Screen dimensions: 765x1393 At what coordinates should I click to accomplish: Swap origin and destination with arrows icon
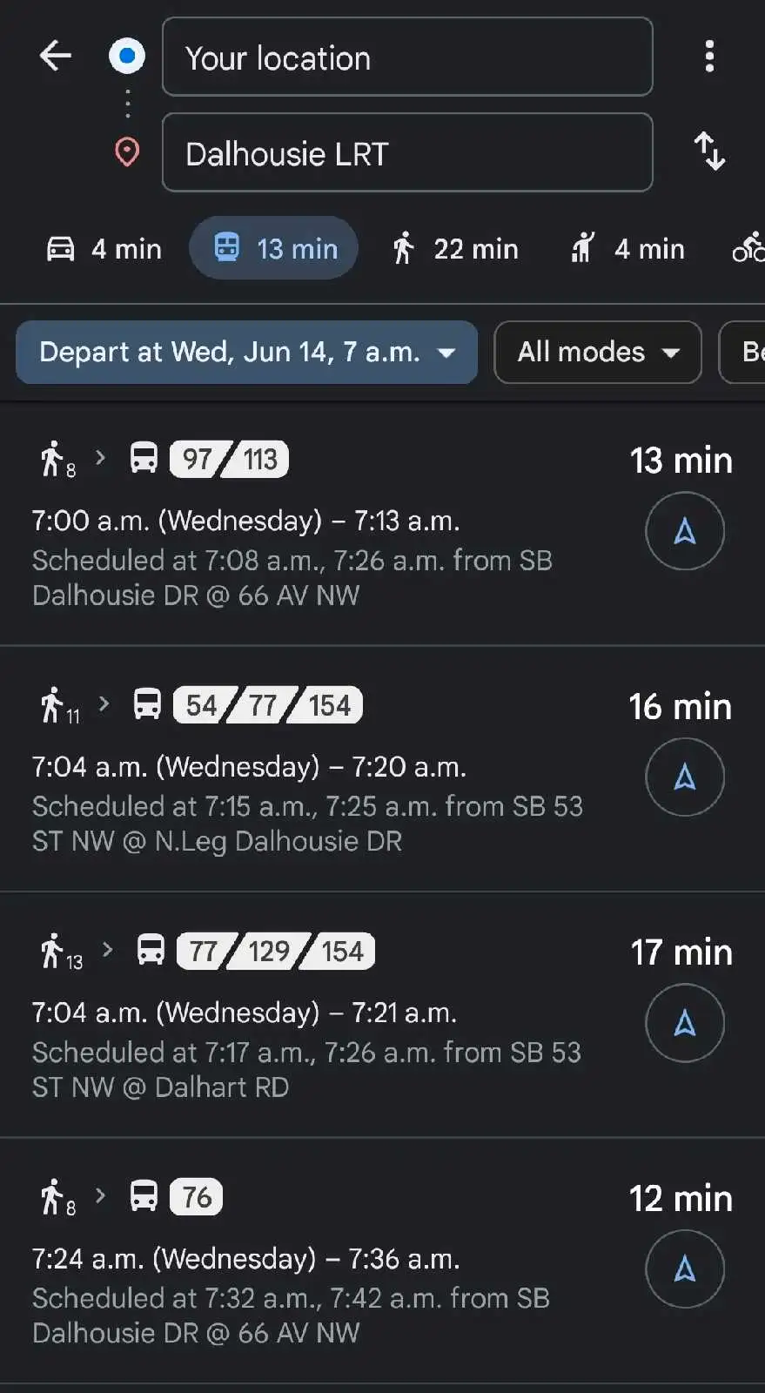[709, 151]
